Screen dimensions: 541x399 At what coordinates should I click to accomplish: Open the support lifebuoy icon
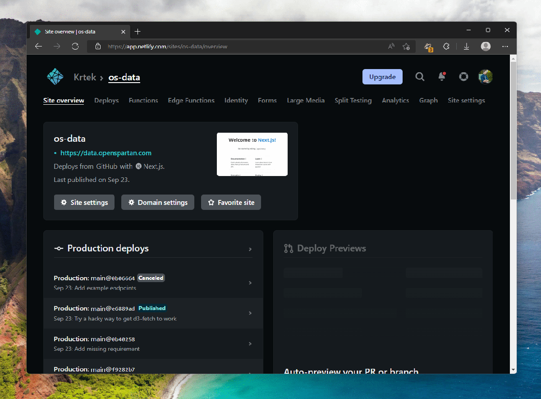click(x=463, y=77)
